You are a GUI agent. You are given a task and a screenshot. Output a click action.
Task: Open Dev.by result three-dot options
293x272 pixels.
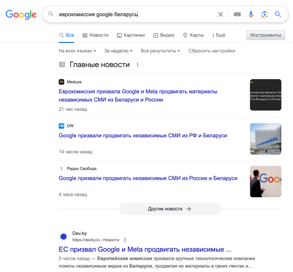(x=125, y=240)
